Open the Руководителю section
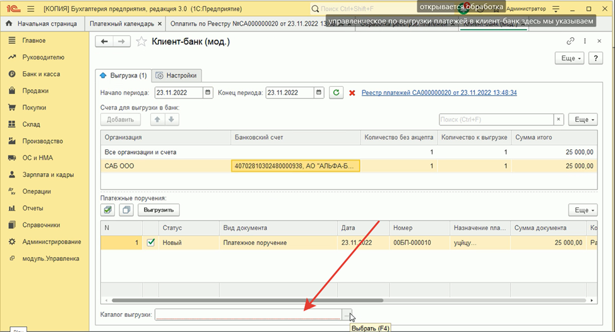This screenshot has height=332, width=615. coord(43,57)
